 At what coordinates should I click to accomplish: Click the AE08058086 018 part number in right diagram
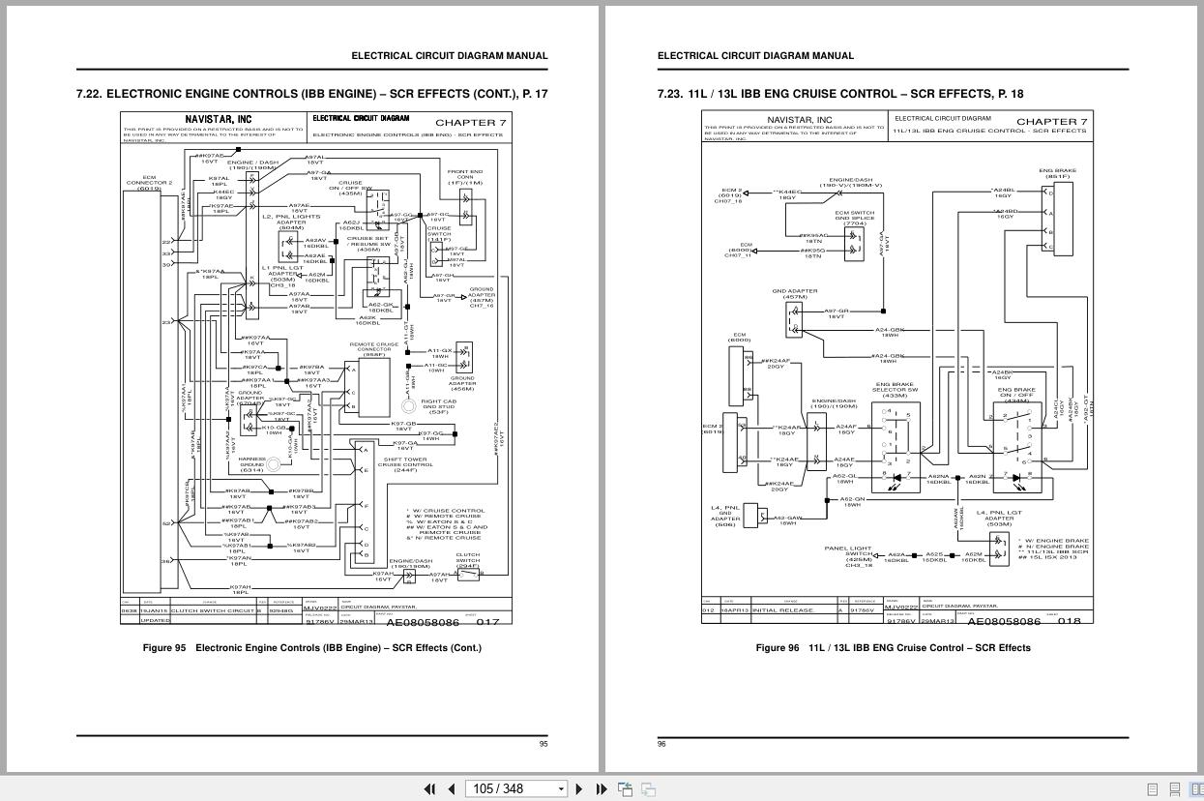click(1024, 620)
